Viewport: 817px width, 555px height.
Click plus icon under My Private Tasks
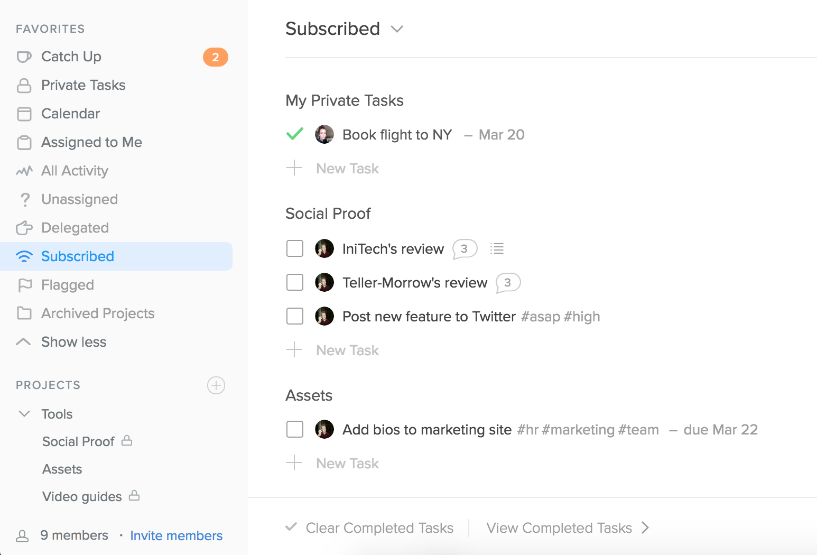click(294, 168)
